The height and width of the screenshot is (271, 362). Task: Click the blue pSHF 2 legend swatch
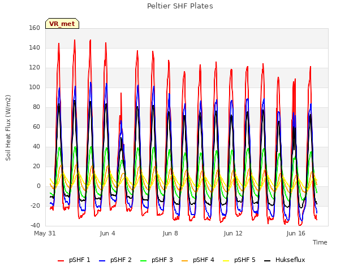click(x=102, y=261)
